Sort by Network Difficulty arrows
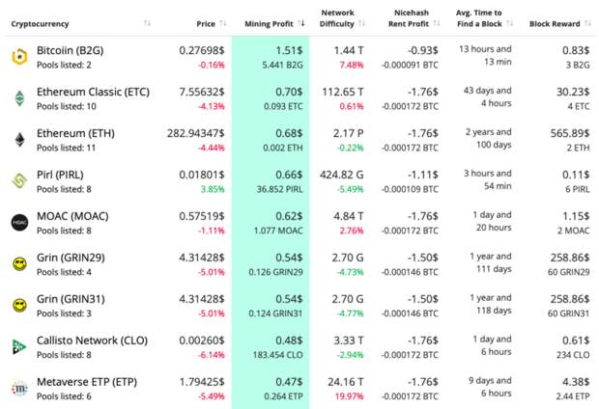This screenshot has height=409, width=599. 362,24
